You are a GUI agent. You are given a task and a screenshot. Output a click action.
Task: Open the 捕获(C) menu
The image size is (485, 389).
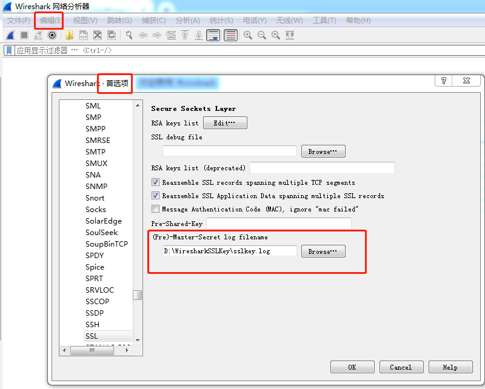pyautogui.click(x=154, y=21)
